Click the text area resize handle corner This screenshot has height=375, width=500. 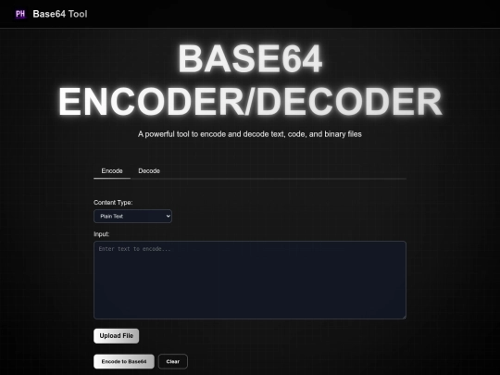click(x=404, y=317)
